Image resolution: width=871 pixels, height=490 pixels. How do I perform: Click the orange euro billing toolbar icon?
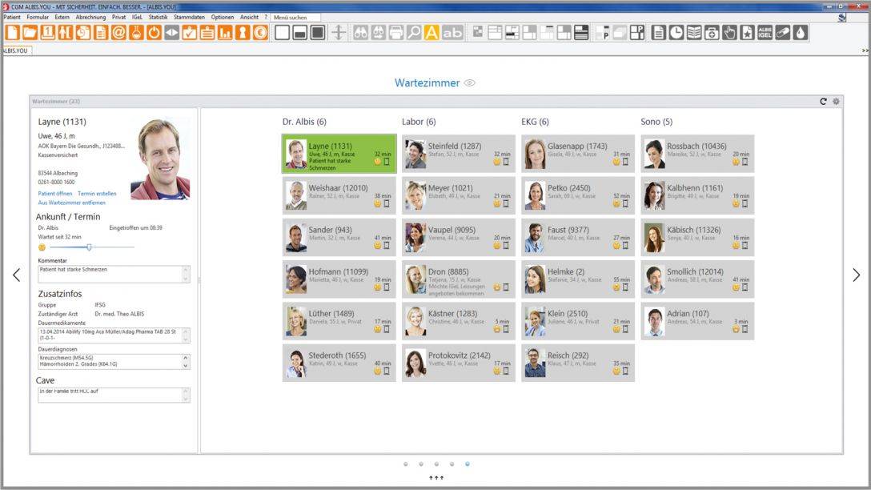[261, 33]
